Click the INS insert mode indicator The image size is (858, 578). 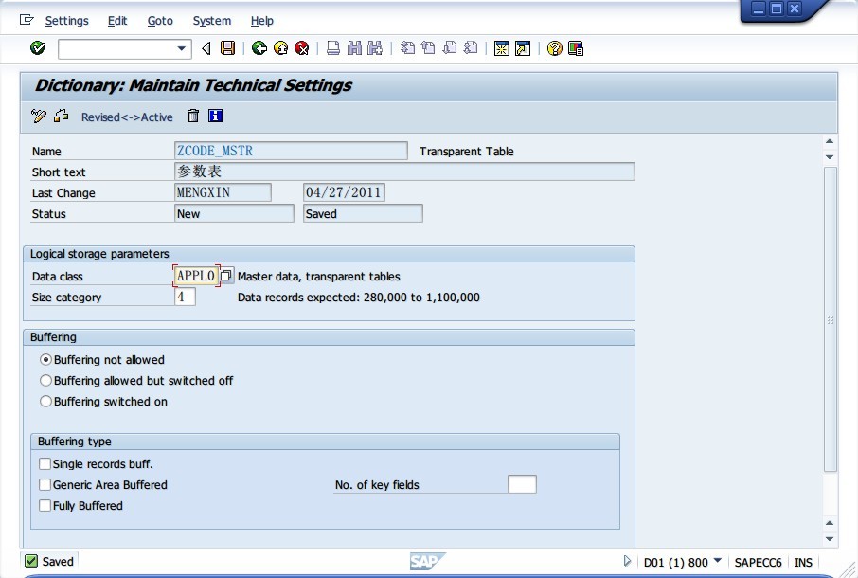803,563
